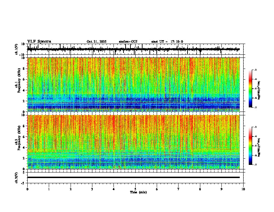Click the log(PSD) label beside ch.2 color bar
This screenshot has width=274, height=212.
pyautogui.click(x=259, y=147)
